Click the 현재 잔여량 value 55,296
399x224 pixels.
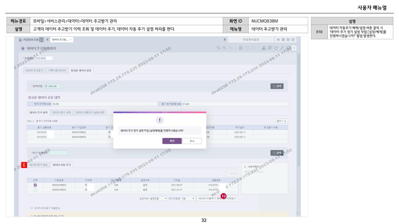click(56, 104)
